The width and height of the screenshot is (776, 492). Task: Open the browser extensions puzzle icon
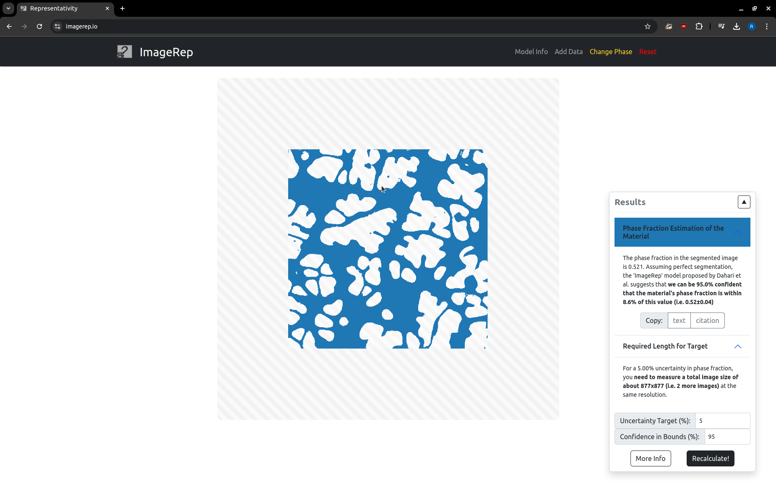(x=699, y=26)
